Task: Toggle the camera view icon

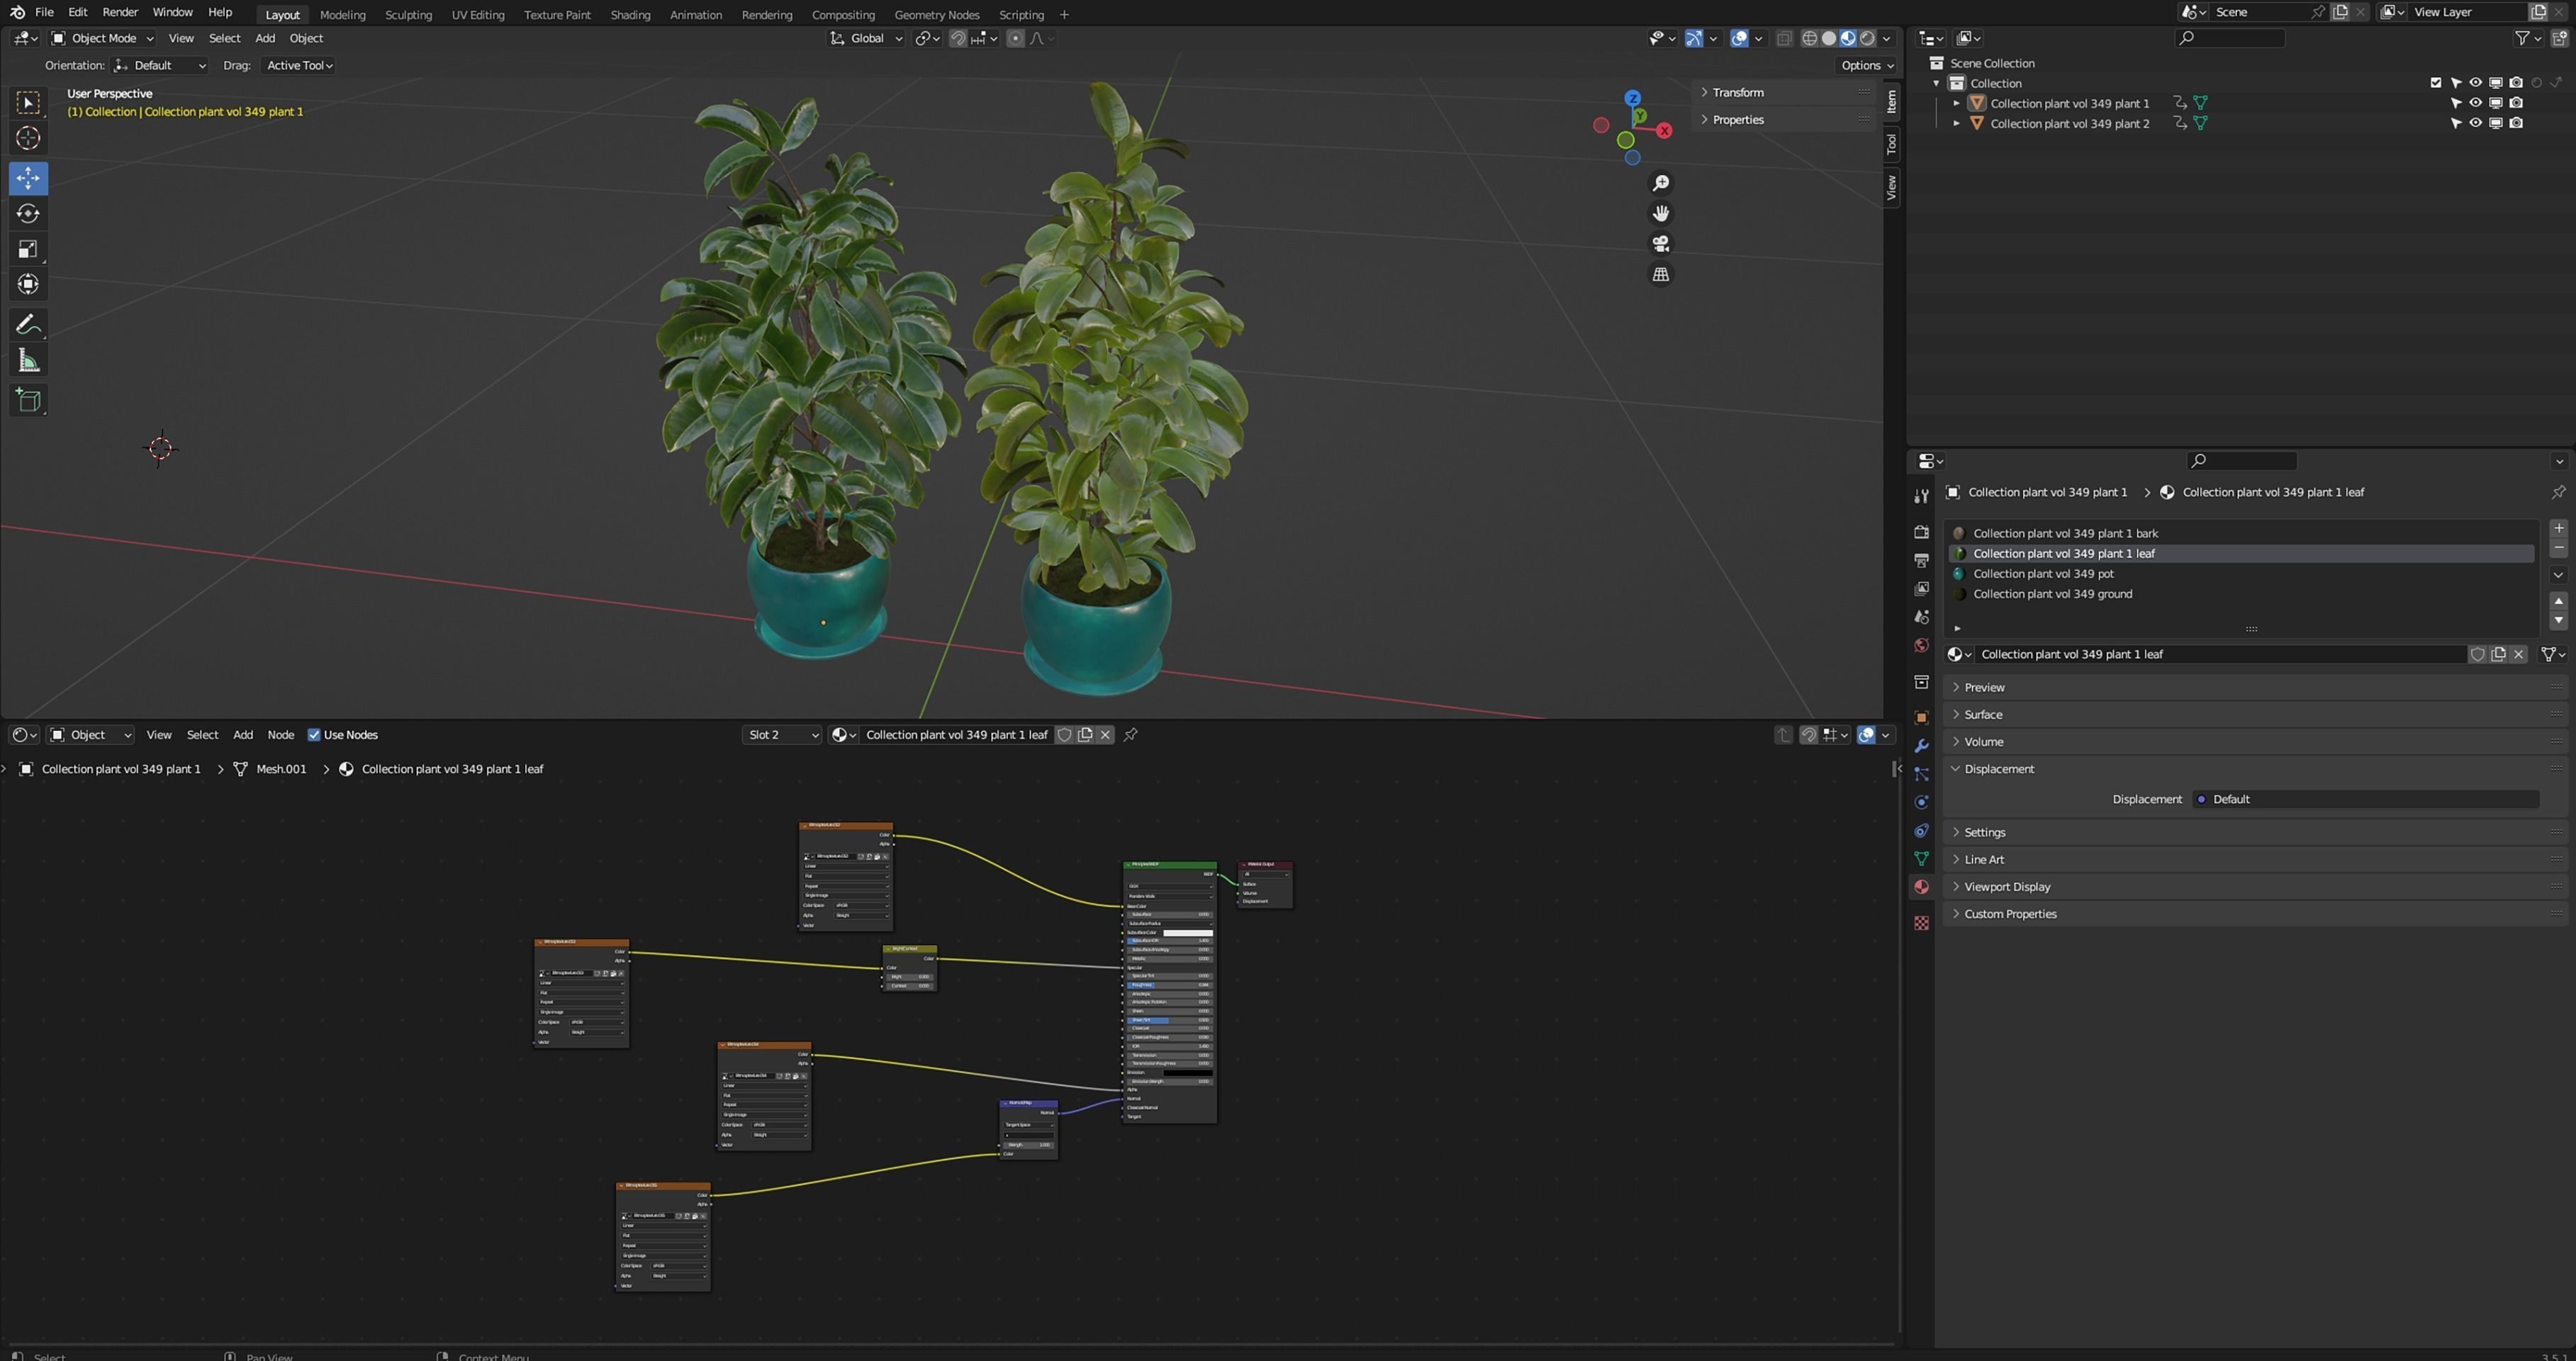Action: pos(1661,244)
